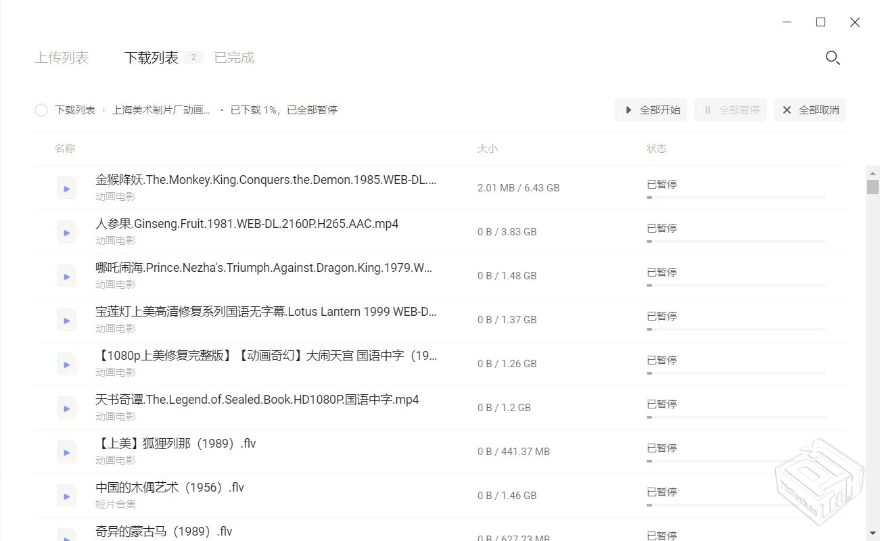
Task: Open the 上海美术制片厂动画 breadcrumb folder
Action: coord(161,110)
